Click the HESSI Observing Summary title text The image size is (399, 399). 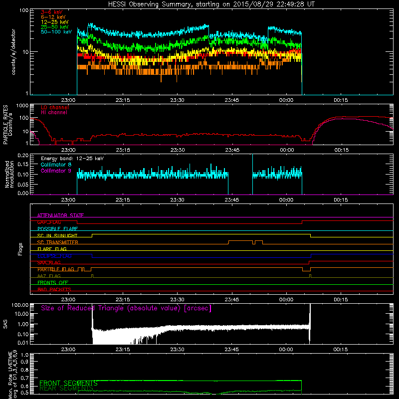click(x=211, y=4)
